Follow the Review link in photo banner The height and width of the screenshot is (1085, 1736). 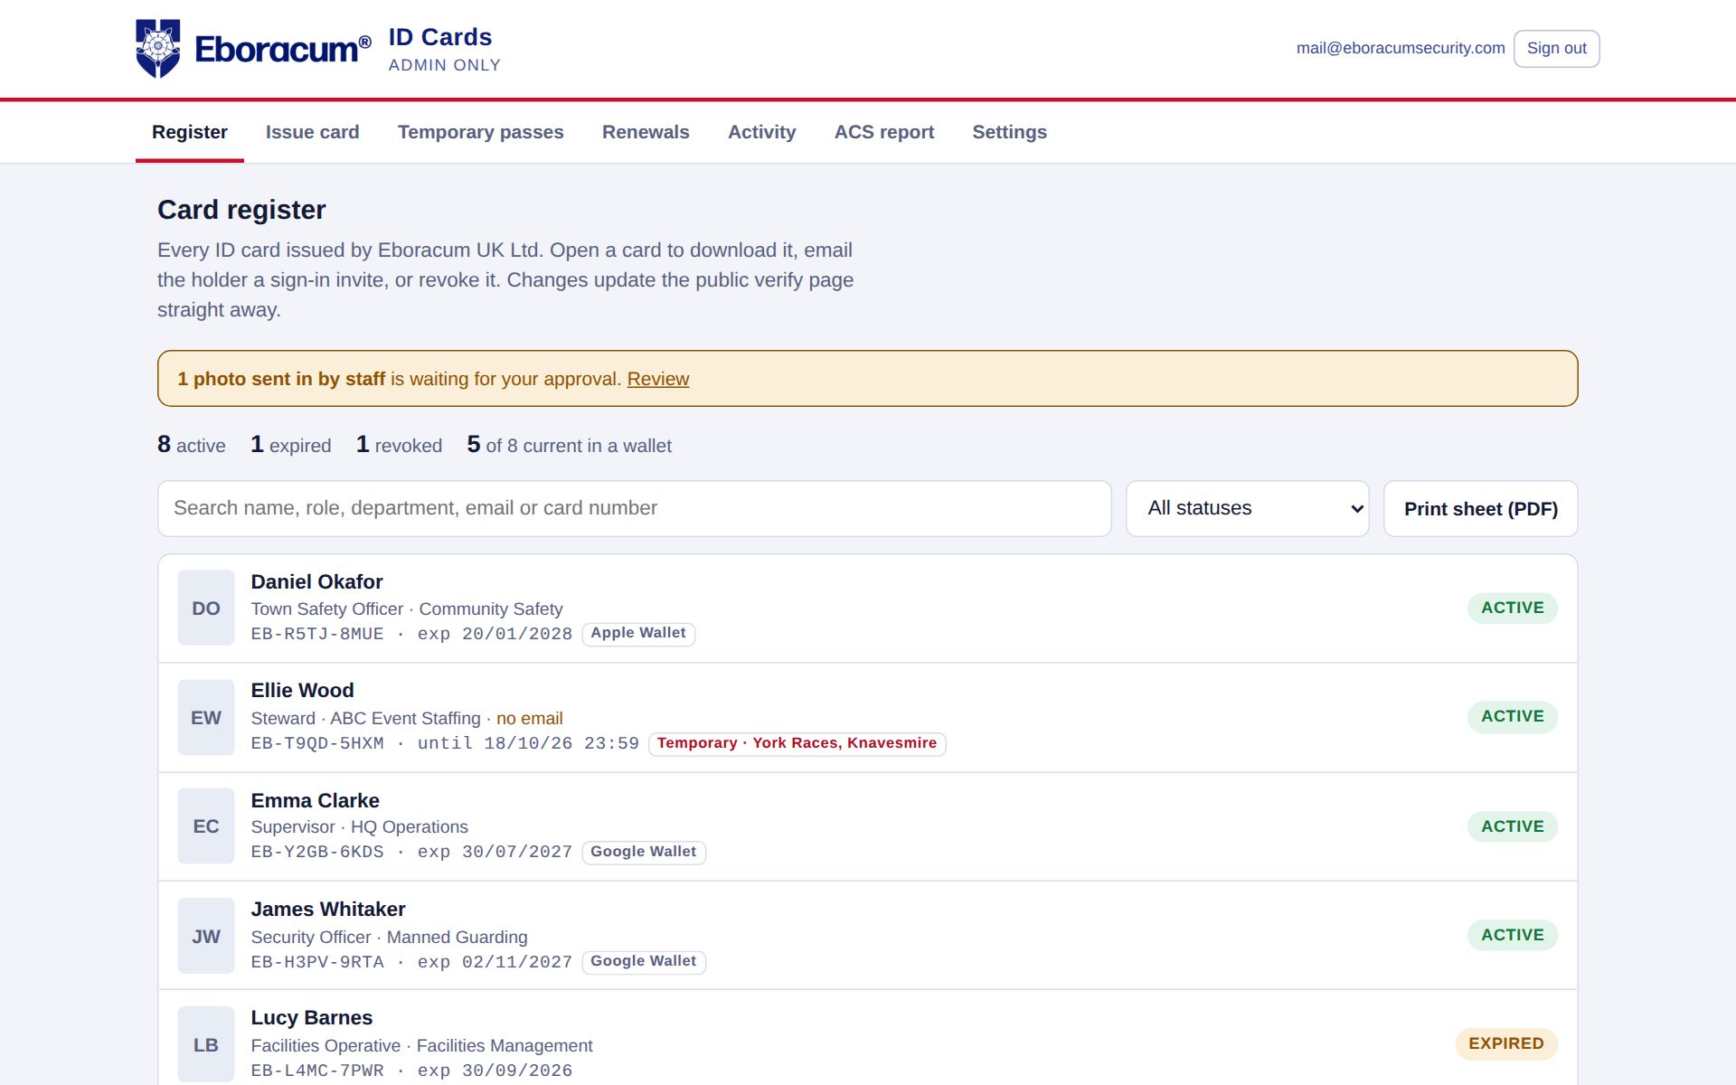(657, 379)
